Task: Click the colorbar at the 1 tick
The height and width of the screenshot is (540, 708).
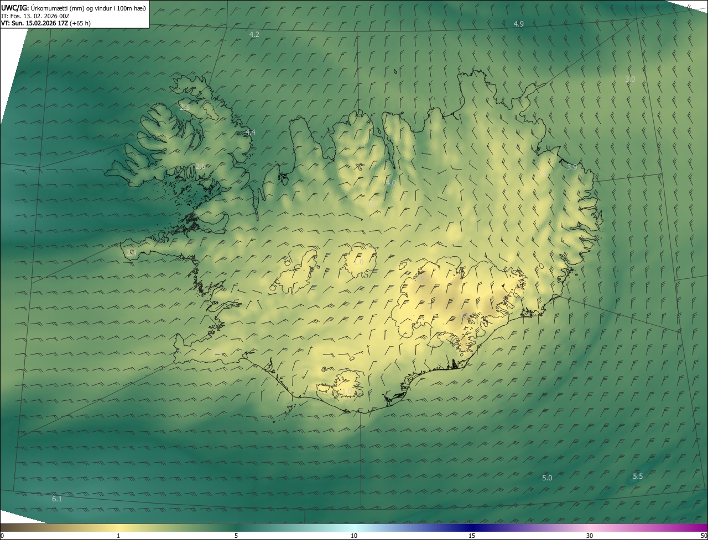Action: (118, 536)
